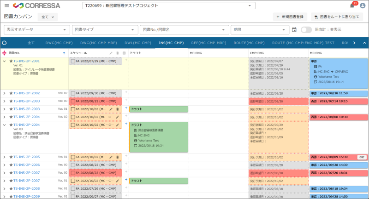This screenshot has height=199, width=369.
Task: Collapse tab bar with up chevron
Action: tap(364, 43)
